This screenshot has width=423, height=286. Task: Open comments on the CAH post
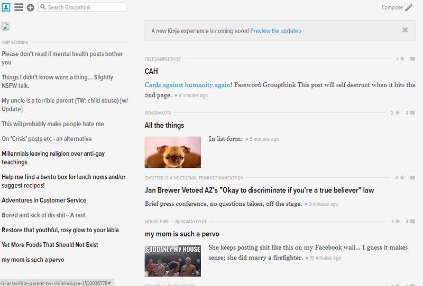[412, 59]
